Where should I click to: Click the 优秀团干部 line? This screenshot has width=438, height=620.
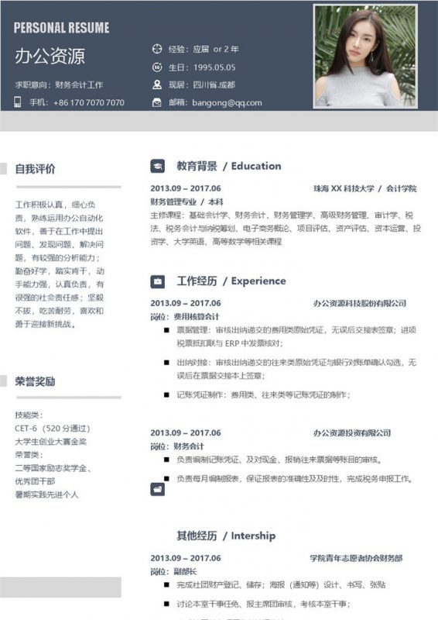click(x=35, y=481)
